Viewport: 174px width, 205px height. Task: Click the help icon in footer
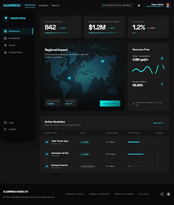[168, 194]
